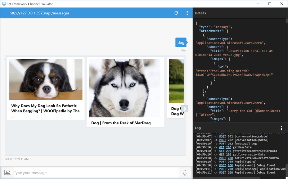Click the upload image icon
The height and width of the screenshot is (179, 288).
(x=8, y=173)
